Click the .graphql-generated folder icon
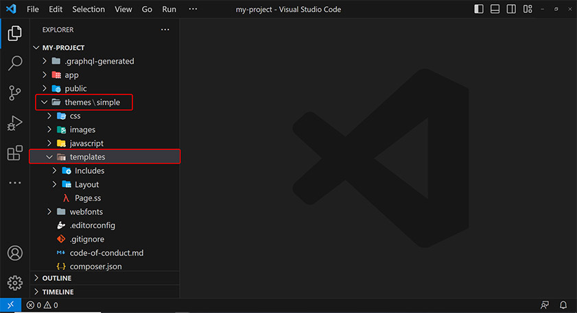 click(56, 61)
